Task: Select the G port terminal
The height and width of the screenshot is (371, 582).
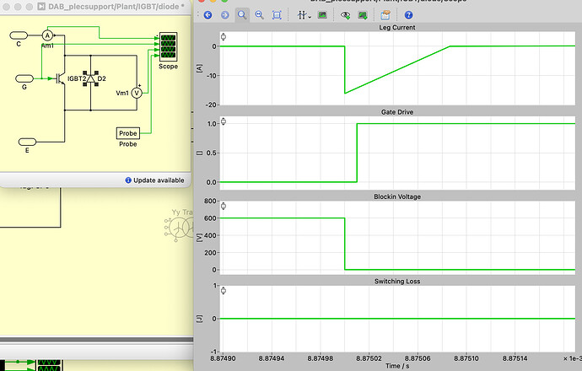Action: pos(24,78)
